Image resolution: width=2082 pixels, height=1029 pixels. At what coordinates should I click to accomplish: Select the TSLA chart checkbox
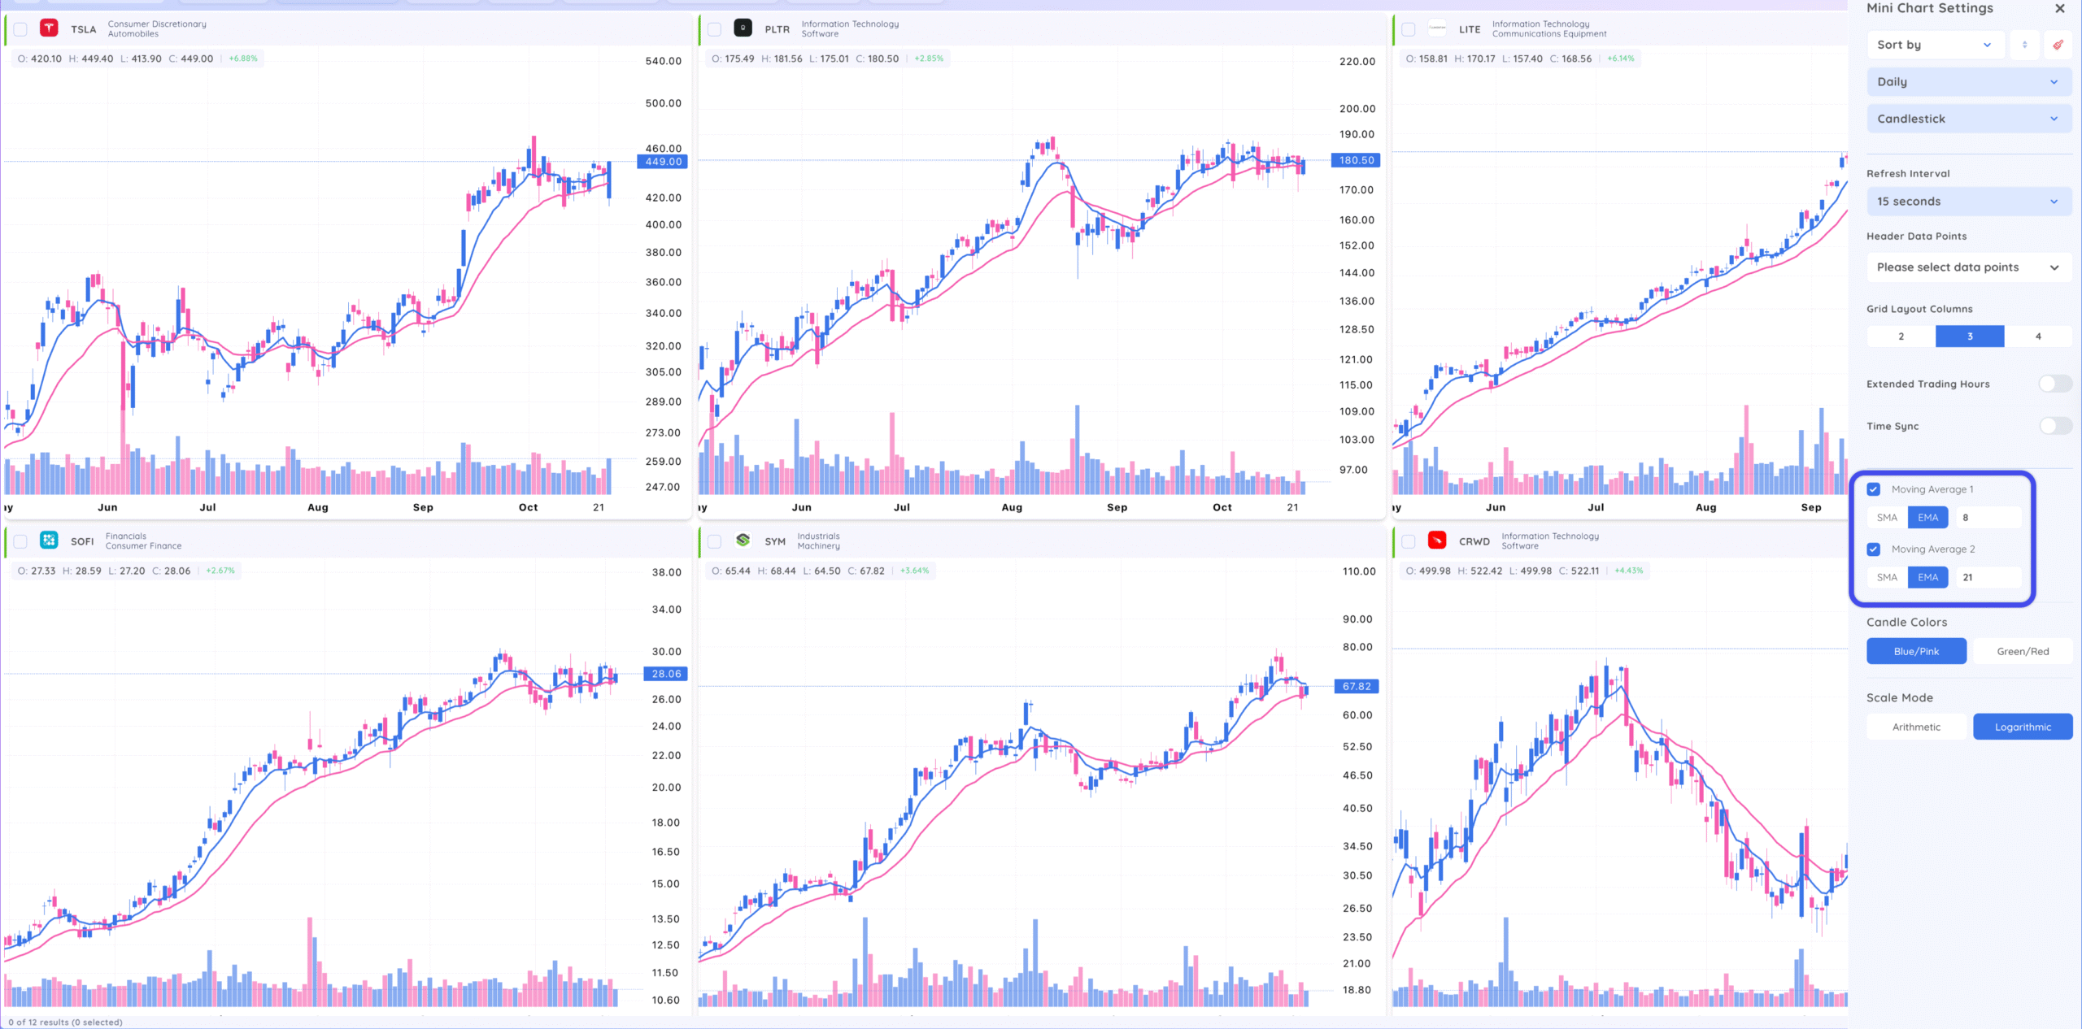click(x=20, y=29)
